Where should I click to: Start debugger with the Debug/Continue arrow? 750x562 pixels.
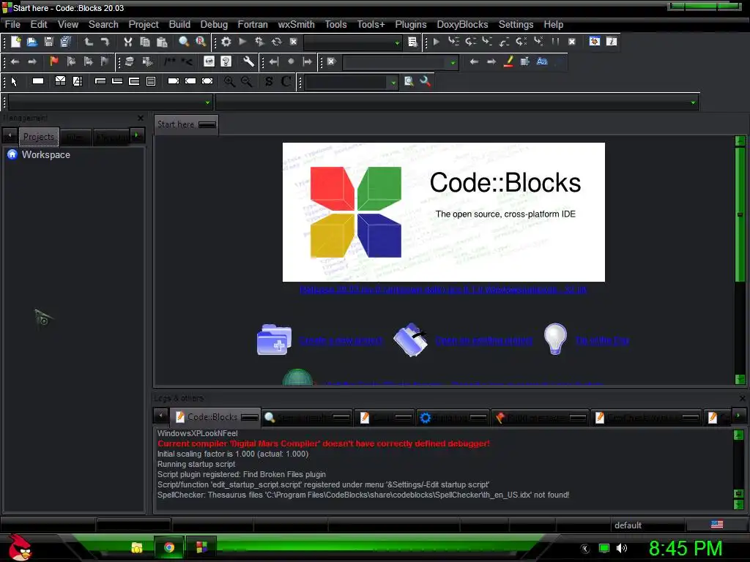pyautogui.click(x=437, y=42)
